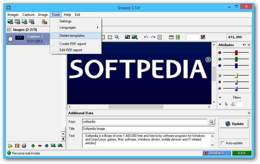The image size is (260, 164).
Task: Select the Capture 2 thumbnail in list
Action: (20, 38)
